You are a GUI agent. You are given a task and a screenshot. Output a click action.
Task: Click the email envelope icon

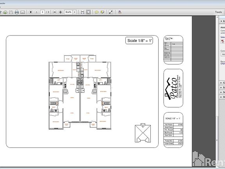tap(23, 12)
